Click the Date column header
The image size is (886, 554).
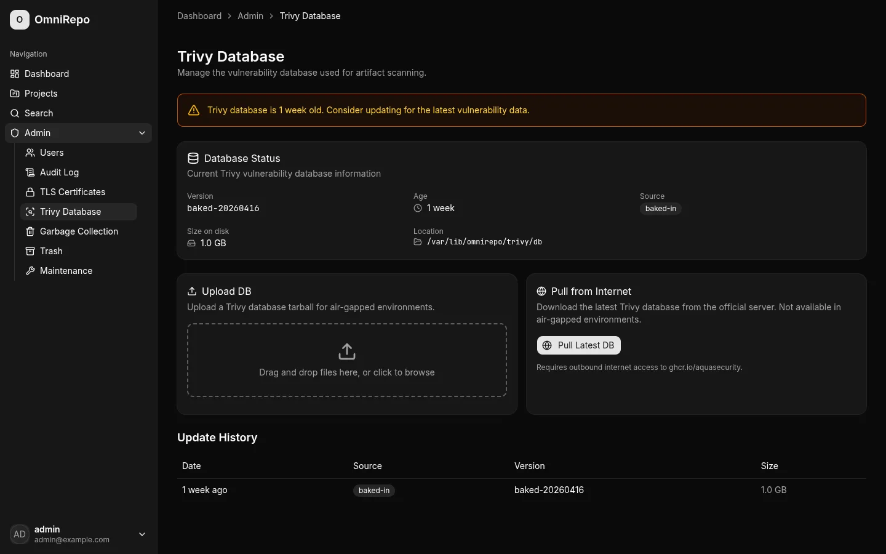[191, 466]
